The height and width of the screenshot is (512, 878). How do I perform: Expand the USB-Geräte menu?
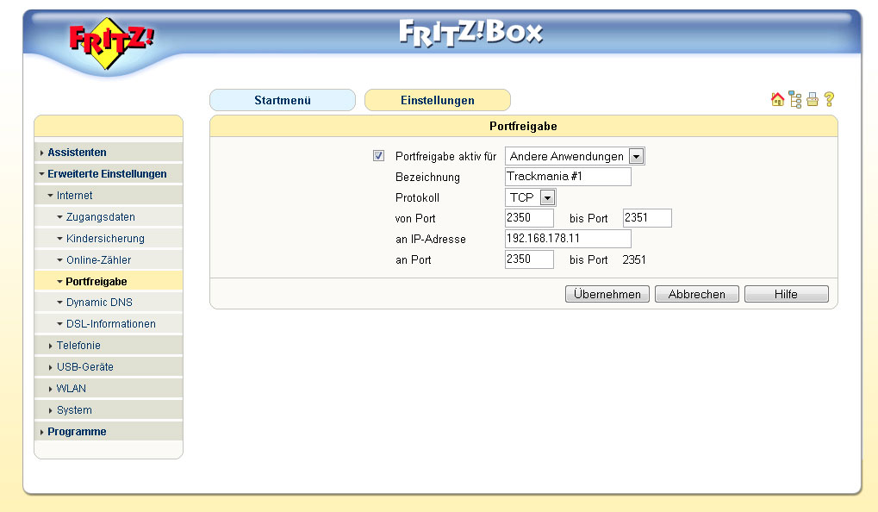point(109,367)
